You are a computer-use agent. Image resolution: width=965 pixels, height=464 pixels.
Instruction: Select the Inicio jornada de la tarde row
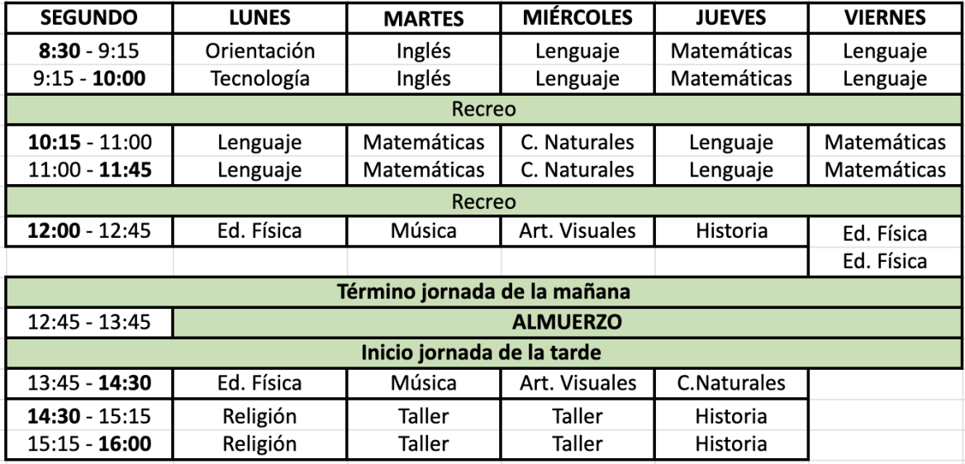pyautogui.click(x=482, y=352)
